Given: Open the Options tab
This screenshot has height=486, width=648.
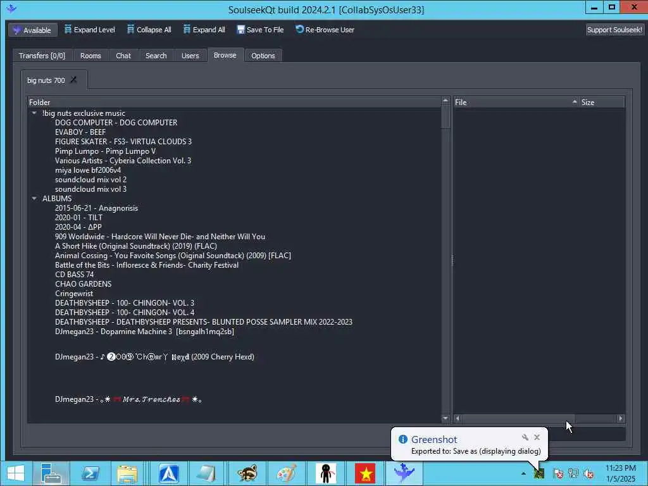Looking at the screenshot, I should pyautogui.click(x=263, y=56).
